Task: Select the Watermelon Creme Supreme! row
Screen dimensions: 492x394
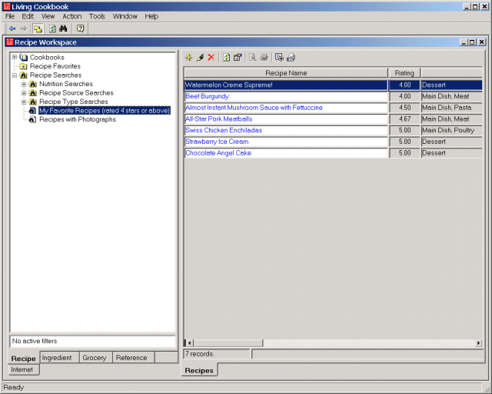Action: tap(333, 85)
